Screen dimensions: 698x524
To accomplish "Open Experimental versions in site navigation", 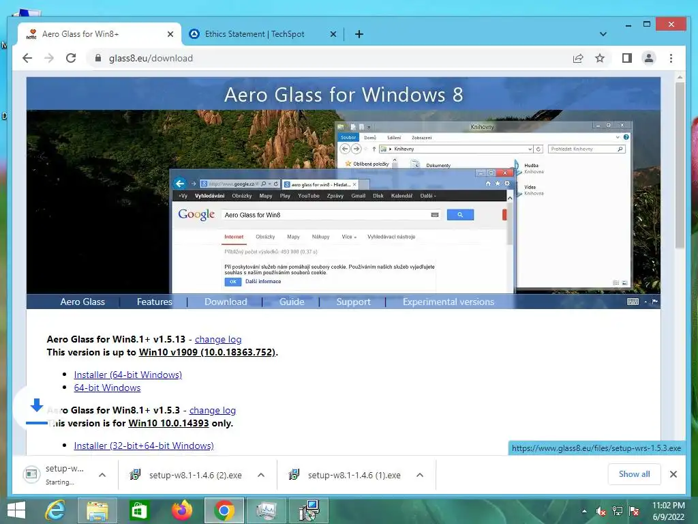I will pyautogui.click(x=449, y=302).
